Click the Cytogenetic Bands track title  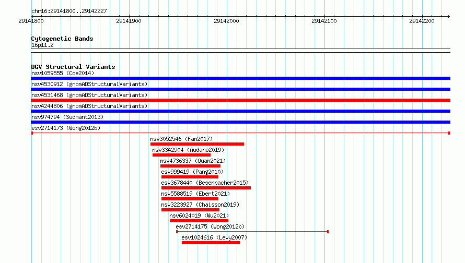pos(62,39)
